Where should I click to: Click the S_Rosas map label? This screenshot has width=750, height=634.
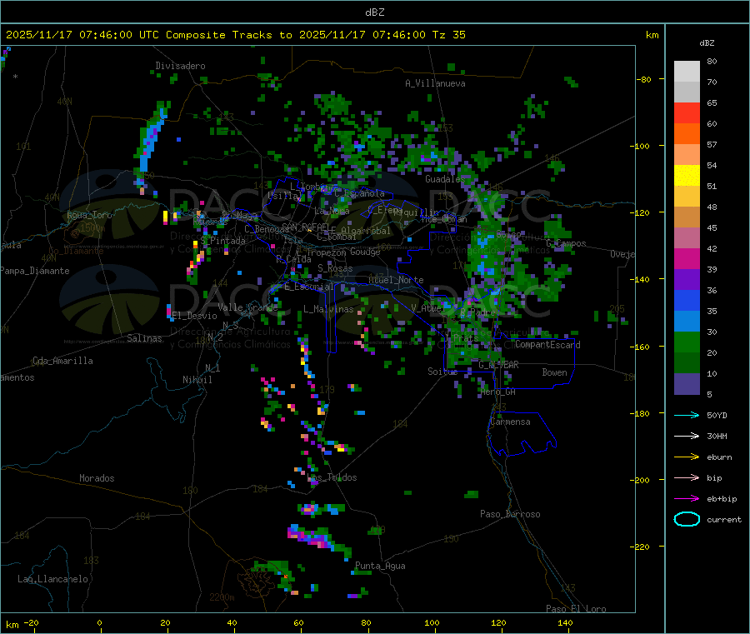335,269
